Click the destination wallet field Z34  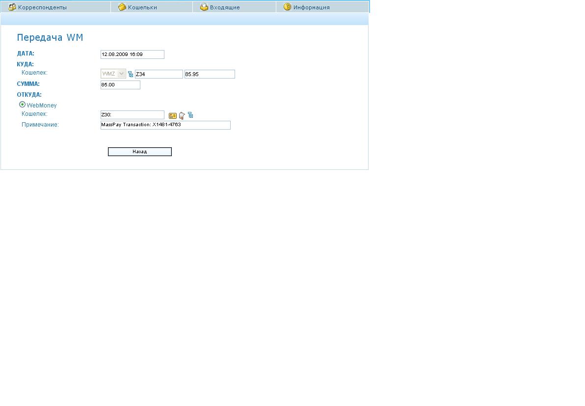tap(159, 74)
